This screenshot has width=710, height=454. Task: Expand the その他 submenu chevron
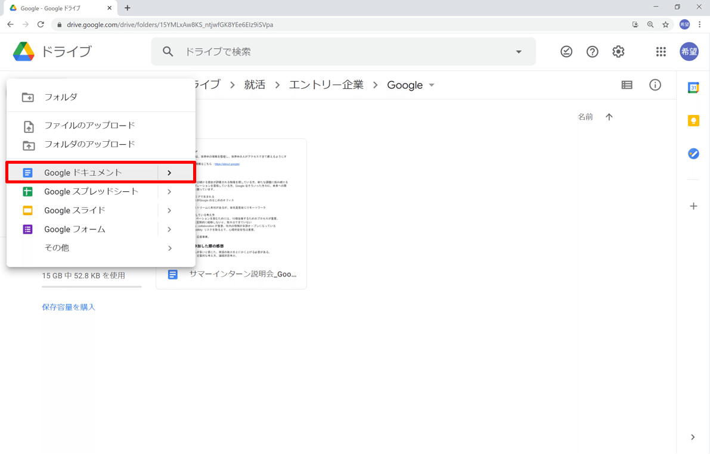pyautogui.click(x=169, y=248)
